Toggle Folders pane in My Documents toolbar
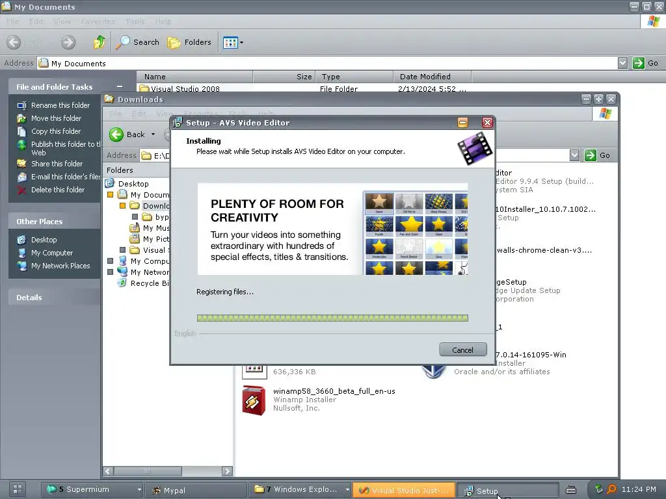This screenshot has width=666, height=499. tap(189, 42)
